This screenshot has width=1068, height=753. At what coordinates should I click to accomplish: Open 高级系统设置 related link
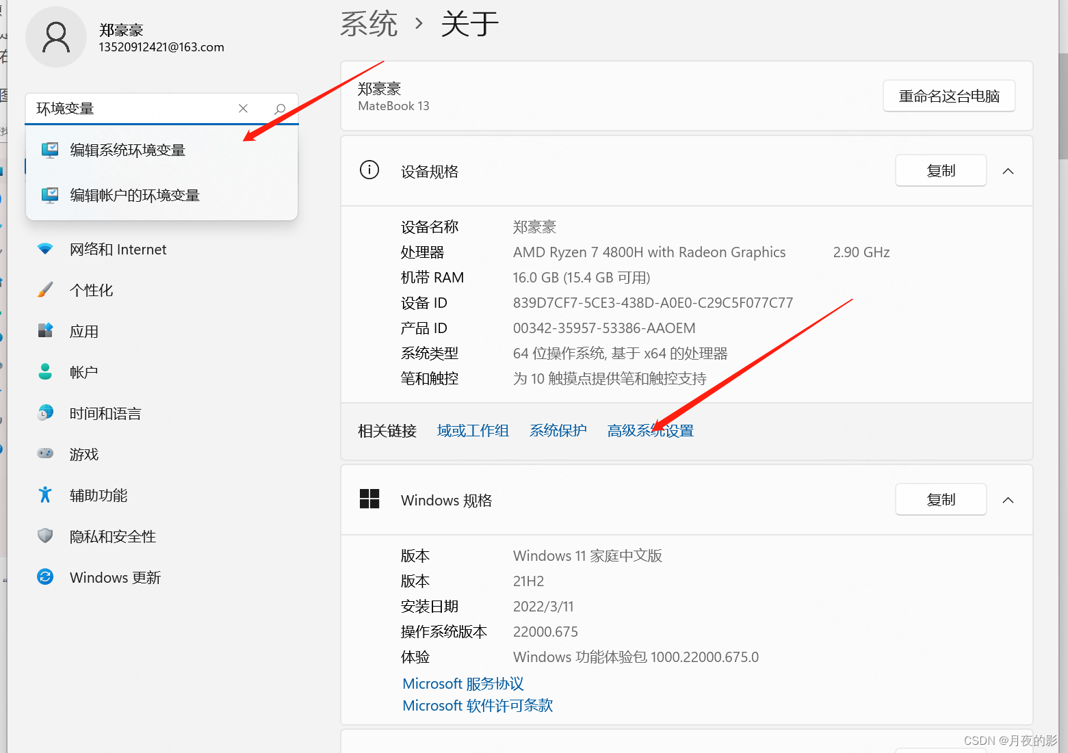651,431
